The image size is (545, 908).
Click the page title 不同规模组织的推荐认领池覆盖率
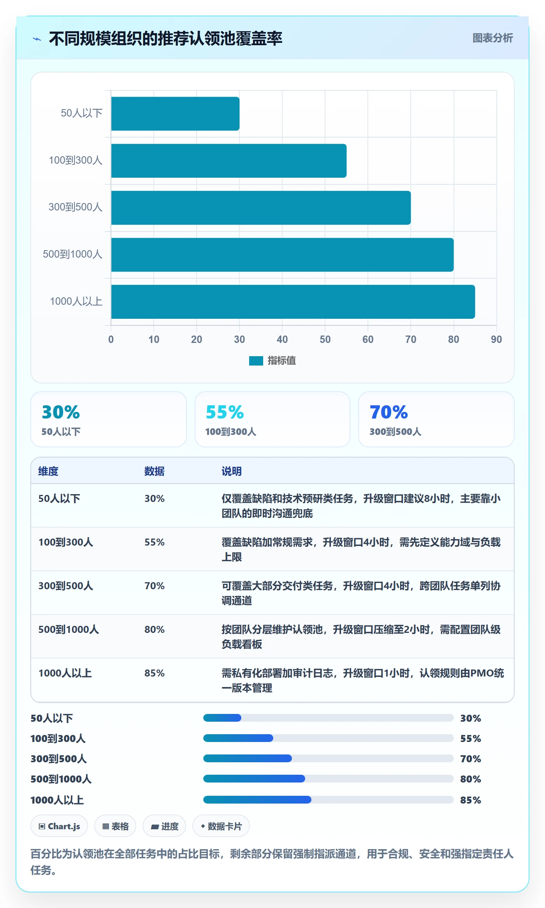coord(165,39)
